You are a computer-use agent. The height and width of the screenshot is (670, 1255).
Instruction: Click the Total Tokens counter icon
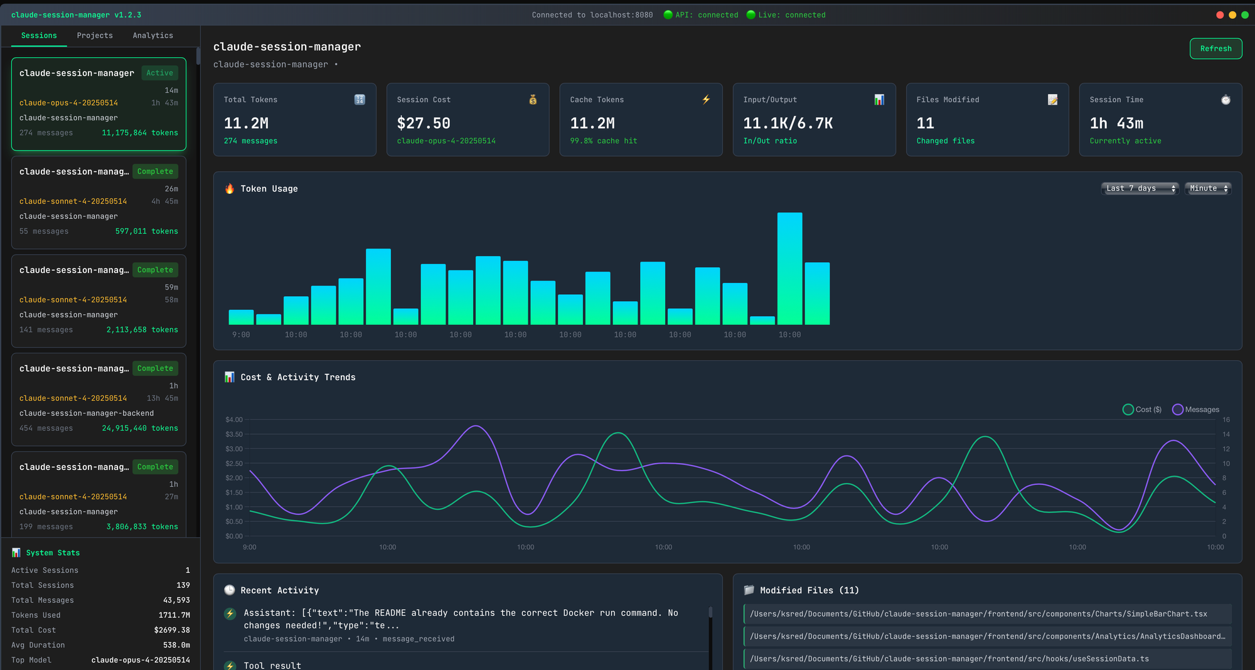click(x=360, y=100)
